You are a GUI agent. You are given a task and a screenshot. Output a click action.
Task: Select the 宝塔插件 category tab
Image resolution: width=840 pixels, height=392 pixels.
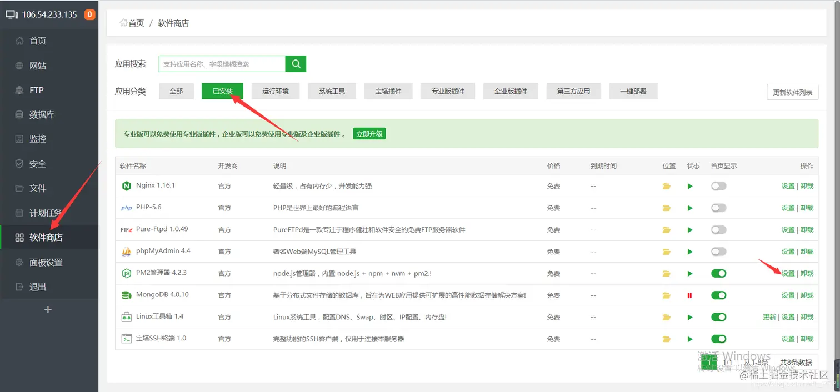point(388,91)
